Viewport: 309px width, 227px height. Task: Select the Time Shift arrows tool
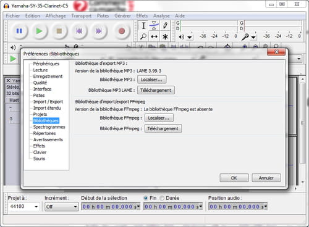point(154,36)
